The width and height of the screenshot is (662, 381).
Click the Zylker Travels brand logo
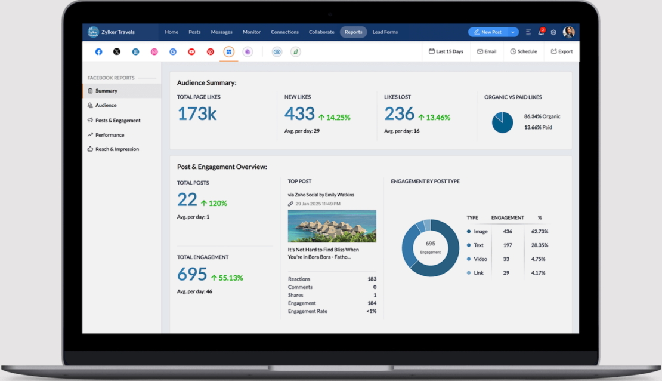pos(94,32)
